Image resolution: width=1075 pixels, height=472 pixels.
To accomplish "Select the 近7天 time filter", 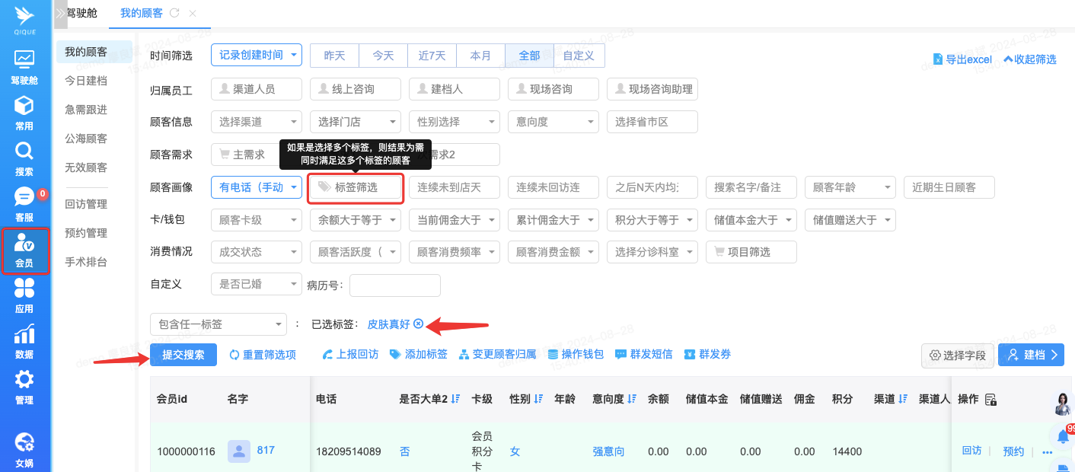I will (432, 56).
